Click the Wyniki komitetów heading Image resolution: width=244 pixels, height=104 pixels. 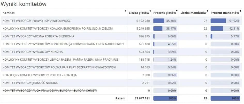(25, 4)
